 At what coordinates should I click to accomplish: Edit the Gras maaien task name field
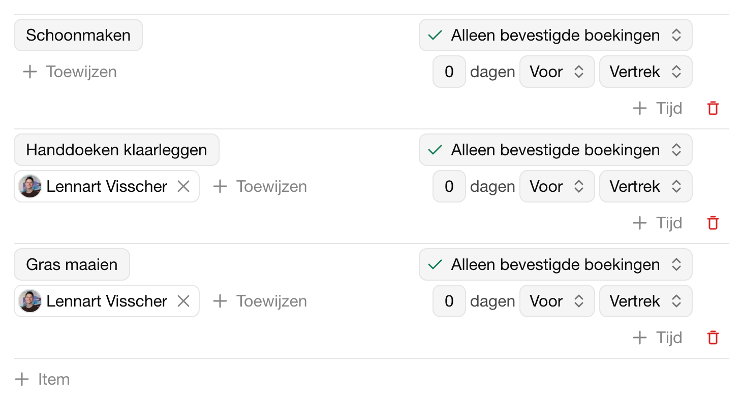tap(72, 265)
